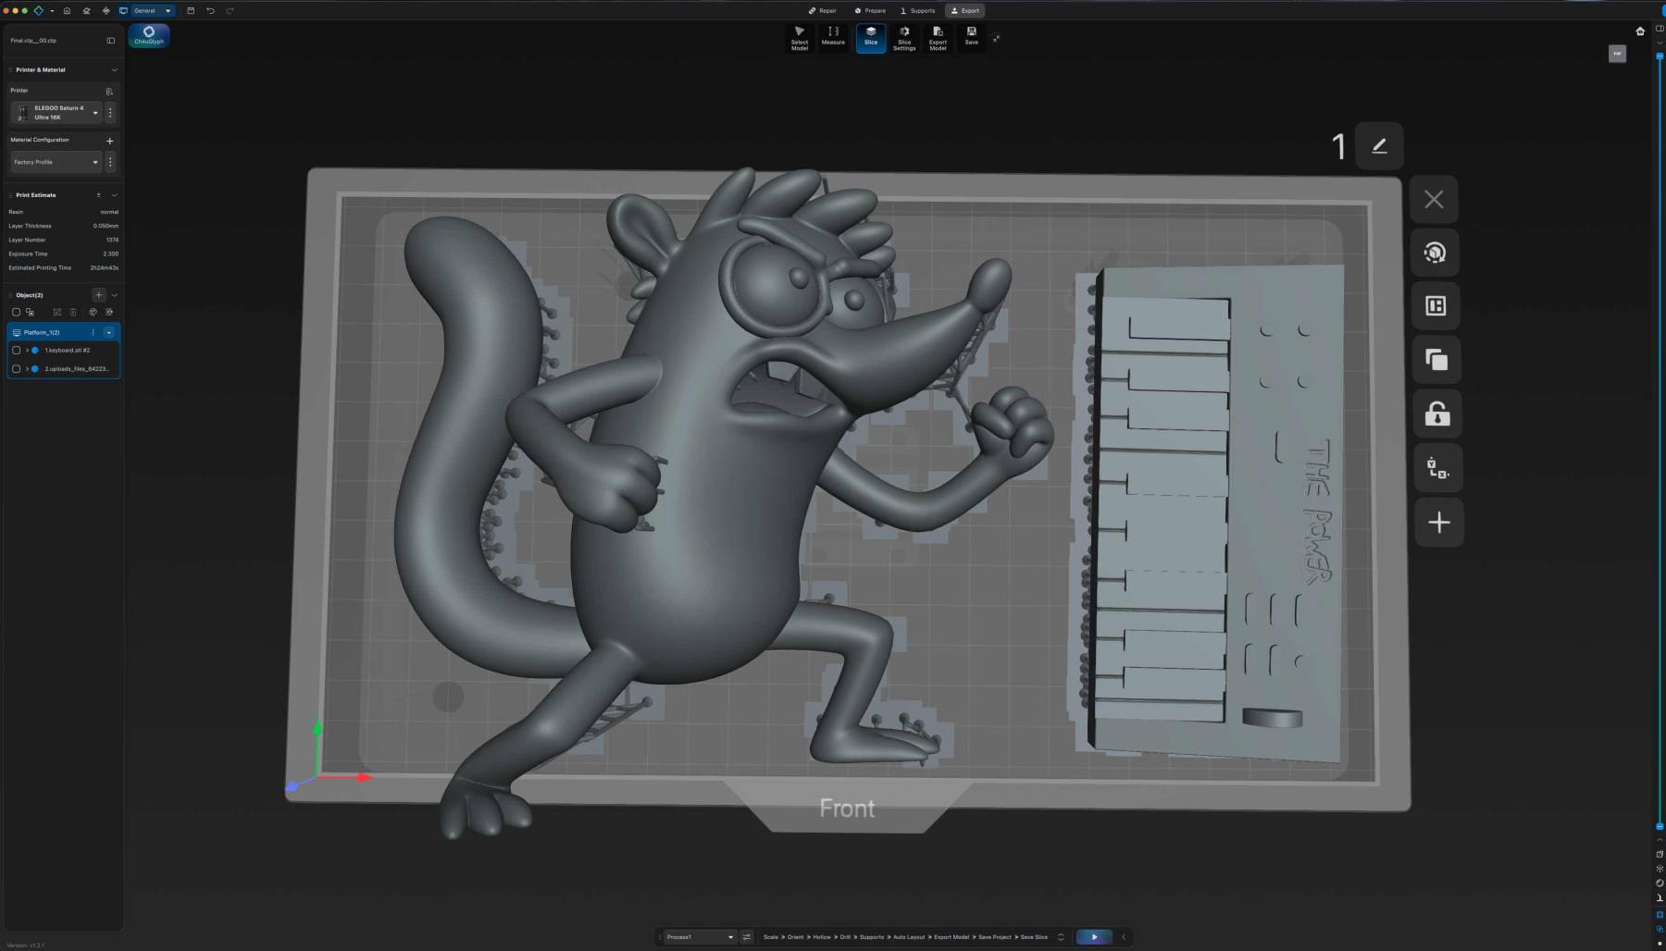Reset camera with the home view icon
The image size is (1666, 951).
point(1640,31)
